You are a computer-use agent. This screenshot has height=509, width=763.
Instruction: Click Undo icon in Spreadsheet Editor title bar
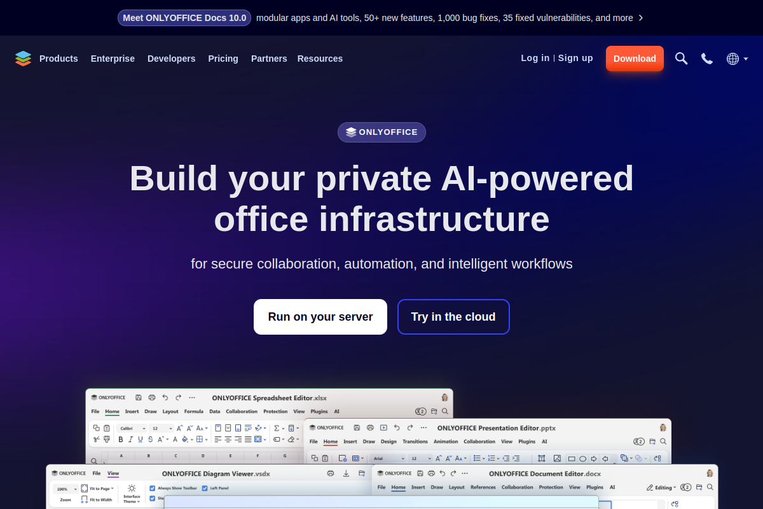tap(165, 397)
